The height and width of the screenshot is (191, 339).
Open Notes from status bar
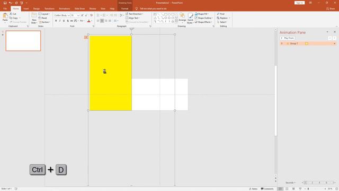point(253,189)
